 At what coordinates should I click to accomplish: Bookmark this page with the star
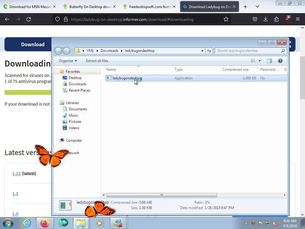tap(226, 19)
